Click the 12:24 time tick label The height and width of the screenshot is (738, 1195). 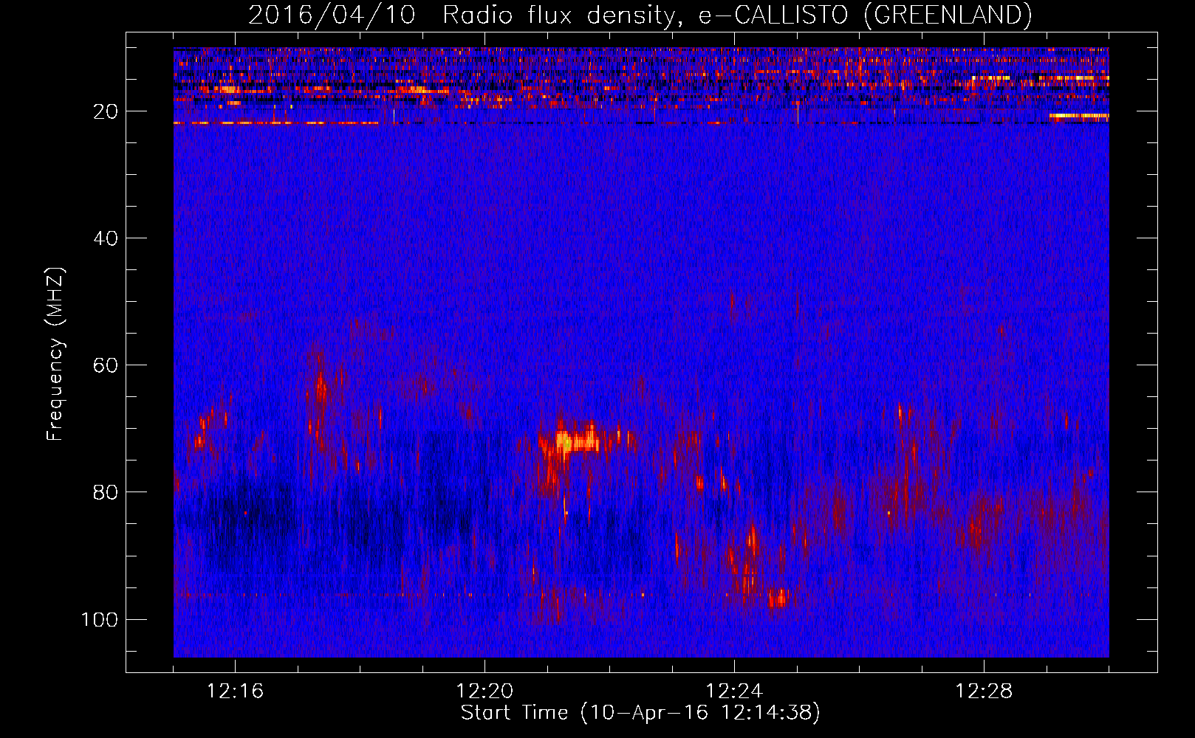(x=734, y=692)
